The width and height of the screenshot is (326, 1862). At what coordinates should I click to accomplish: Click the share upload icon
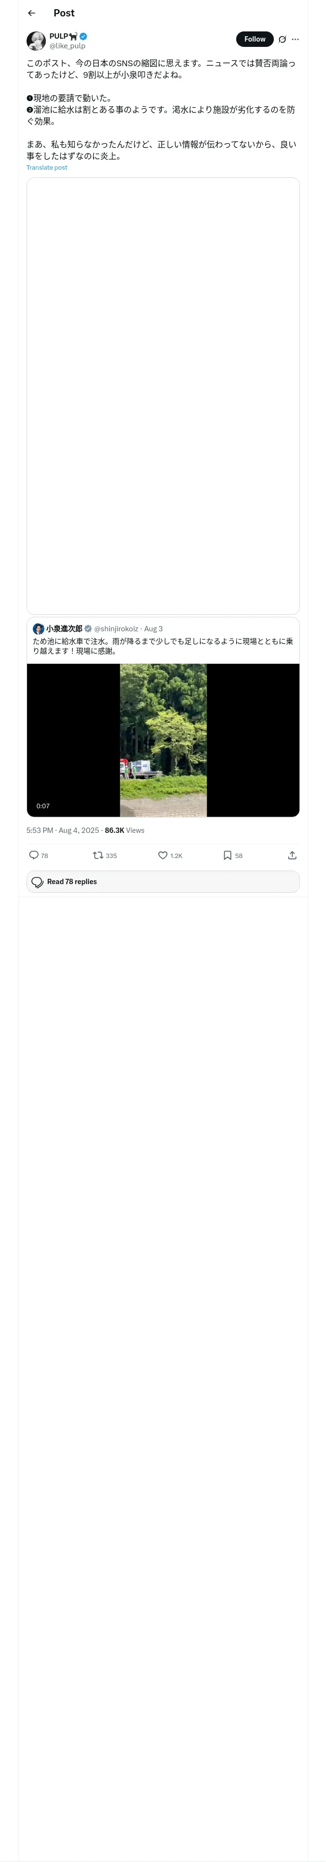point(292,855)
